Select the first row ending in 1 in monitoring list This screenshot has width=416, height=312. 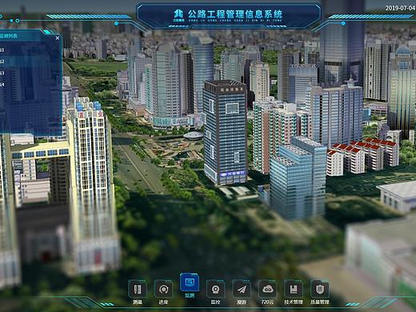pos(30,50)
